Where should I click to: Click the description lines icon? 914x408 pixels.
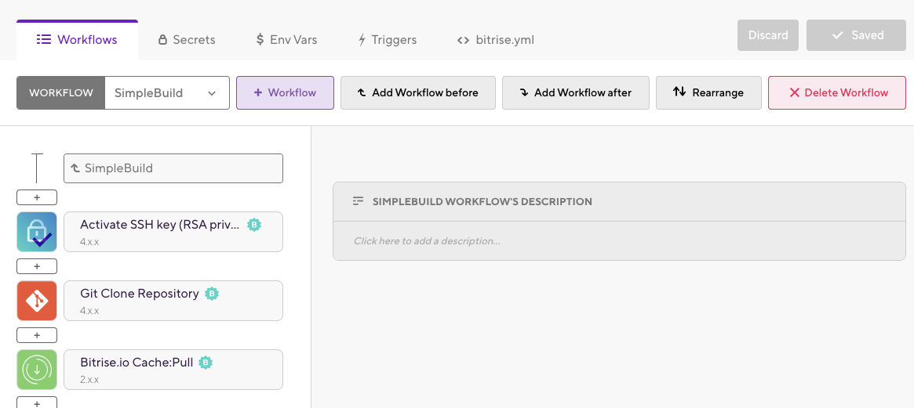pos(358,201)
